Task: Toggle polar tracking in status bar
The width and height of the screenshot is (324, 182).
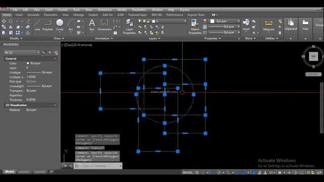Action: 219,172
